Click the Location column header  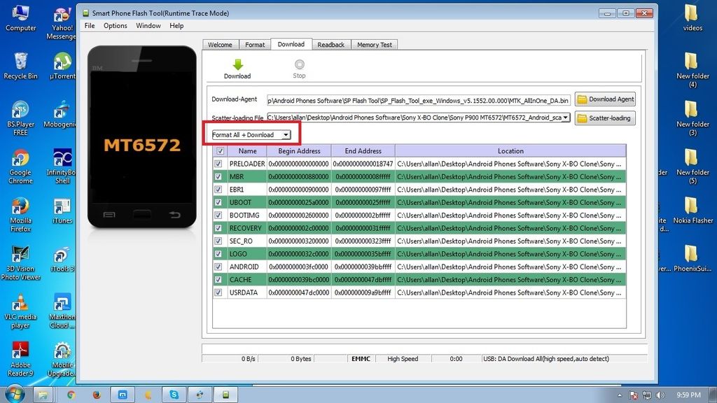(x=510, y=150)
